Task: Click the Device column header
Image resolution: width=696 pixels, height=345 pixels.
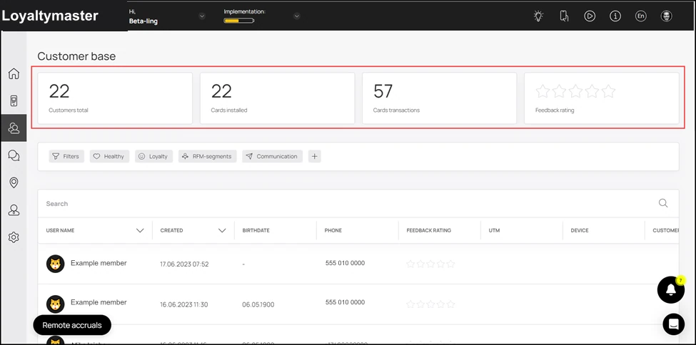Action: [x=580, y=230]
